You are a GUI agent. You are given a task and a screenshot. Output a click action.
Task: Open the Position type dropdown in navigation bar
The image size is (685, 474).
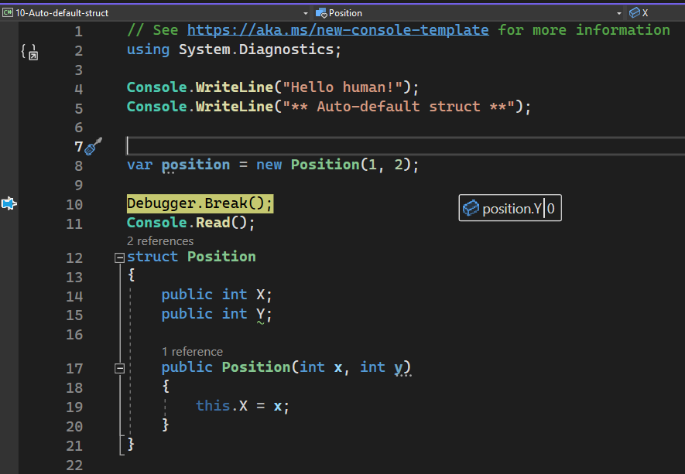[x=619, y=12]
